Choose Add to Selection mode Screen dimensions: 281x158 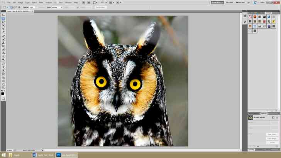point(14,7)
